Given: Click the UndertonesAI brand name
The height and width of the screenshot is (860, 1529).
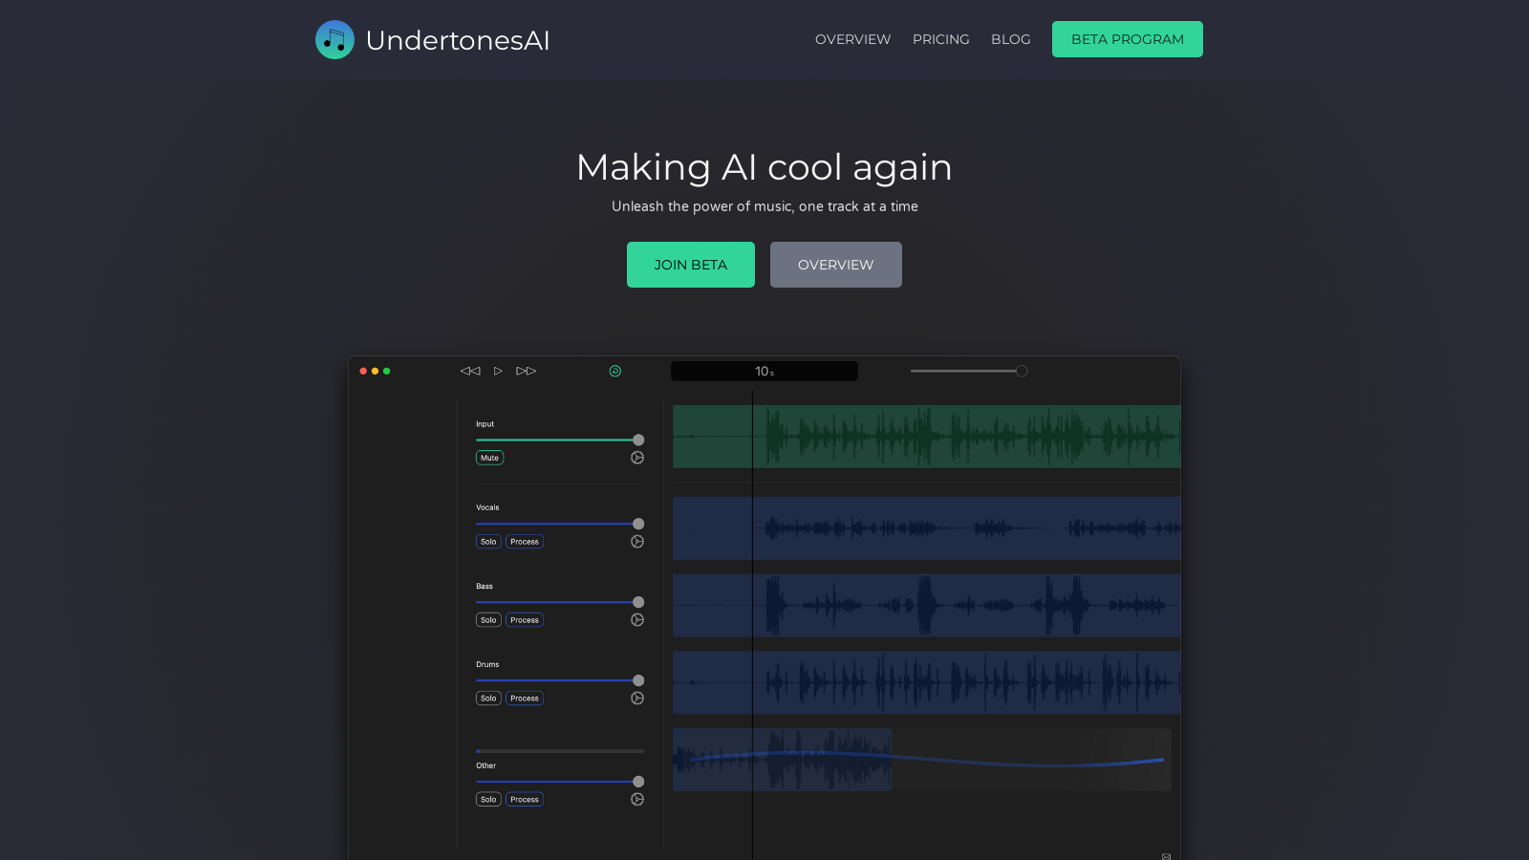Looking at the screenshot, I should click(458, 40).
